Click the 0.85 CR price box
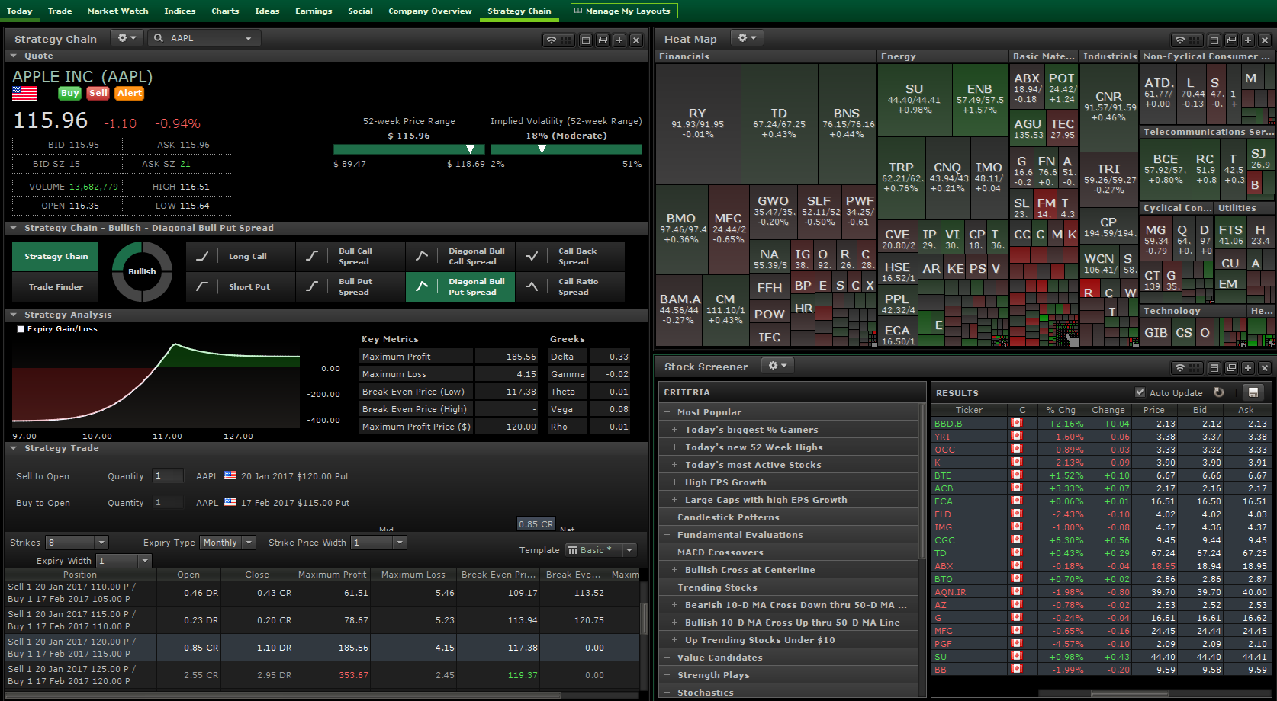Image resolution: width=1277 pixels, height=701 pixels. click(536, 524)
